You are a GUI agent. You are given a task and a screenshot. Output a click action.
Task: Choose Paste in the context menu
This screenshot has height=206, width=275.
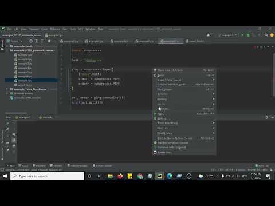pyautogui.click(x=184, y=75)
